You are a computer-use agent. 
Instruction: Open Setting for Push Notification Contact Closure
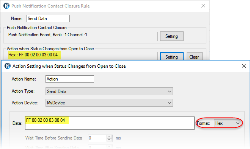(172, 36)
